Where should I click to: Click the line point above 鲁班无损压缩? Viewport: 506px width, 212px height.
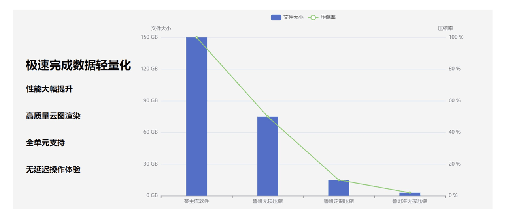(x=268, y=117)
